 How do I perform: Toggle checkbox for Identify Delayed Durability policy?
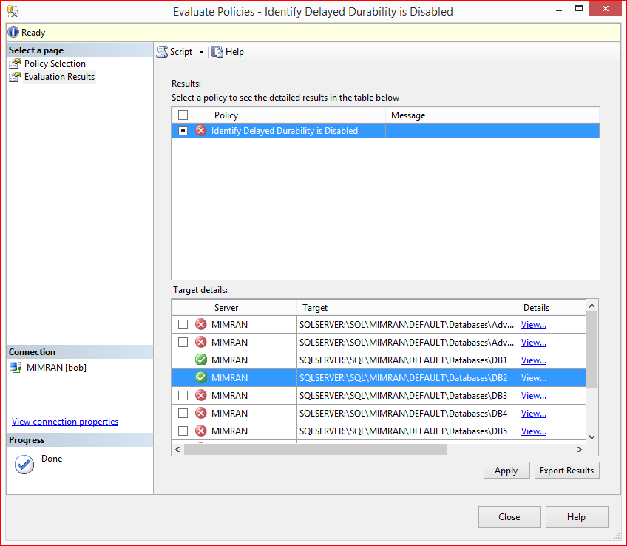coord(183,131)
